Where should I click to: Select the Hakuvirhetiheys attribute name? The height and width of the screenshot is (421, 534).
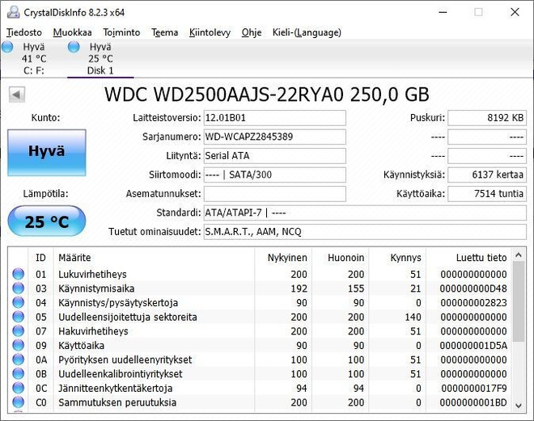[93, 331]
